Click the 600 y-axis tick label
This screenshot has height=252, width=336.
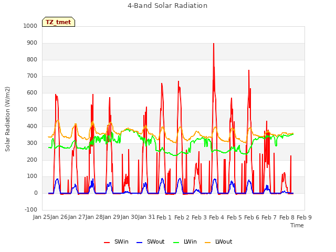coord(32,92)
